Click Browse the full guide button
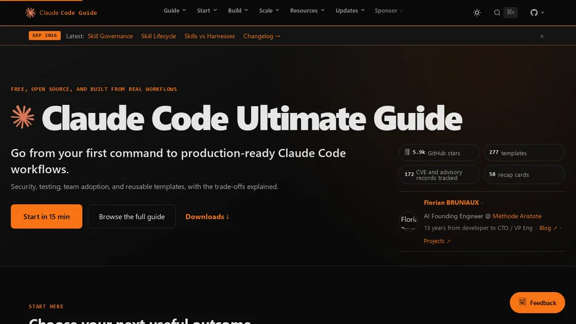The width and height of the screenshot is (576, 324). [x=132, y=216]
